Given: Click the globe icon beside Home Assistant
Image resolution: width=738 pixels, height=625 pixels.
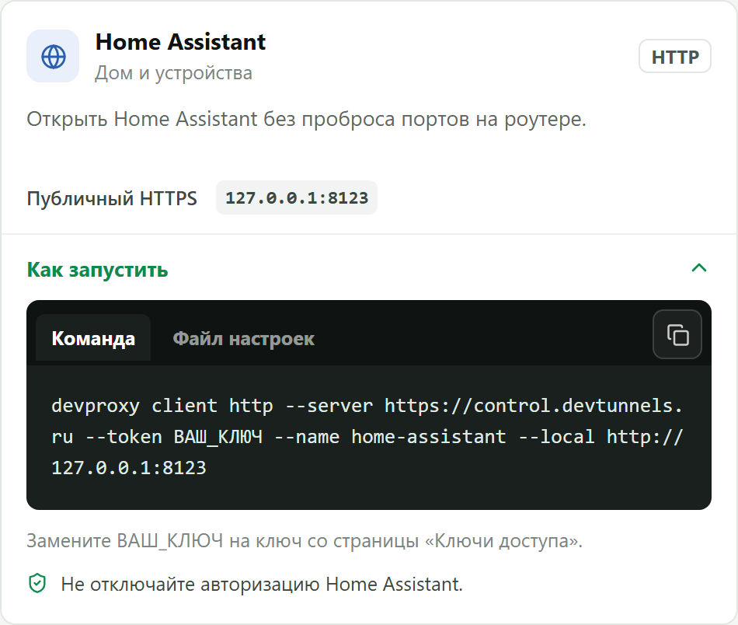Looking at the screenshot, I should tap(53, 57).
